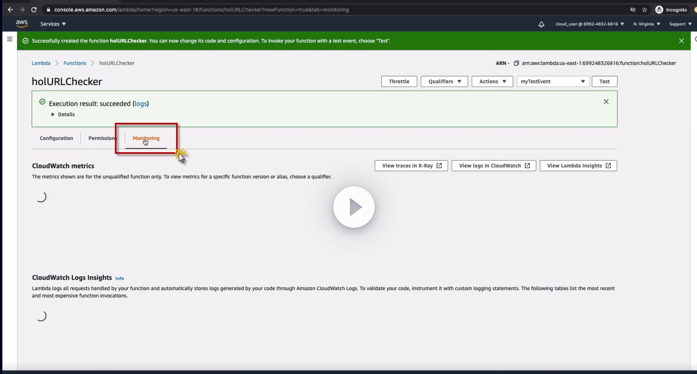Click the function ARN text
The height and width of the screenshot is (374, 697).
pos(599,63)
